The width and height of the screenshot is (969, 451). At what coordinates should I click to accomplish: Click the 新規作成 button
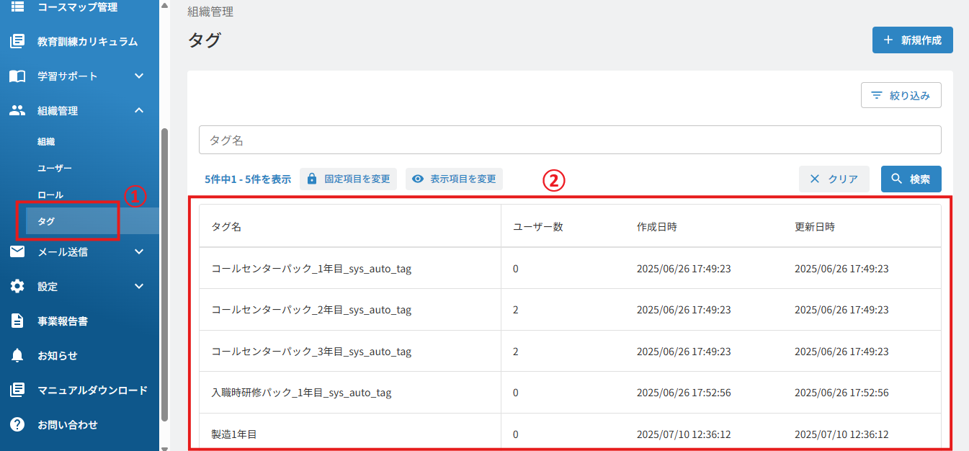point(912,40)
